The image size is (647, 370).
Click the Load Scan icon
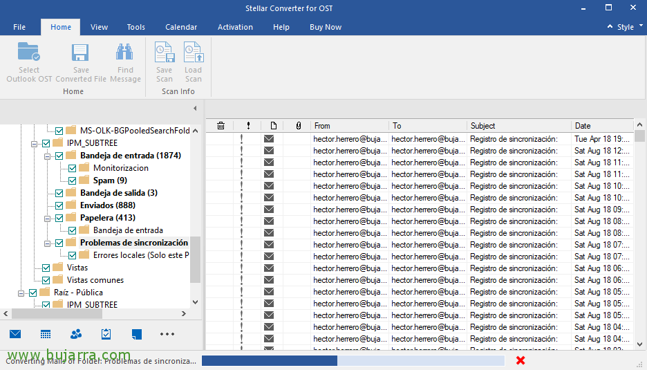[x=193, y=53]
